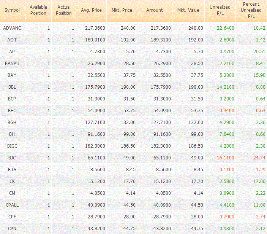The width and height of the screenshot is (267, 234).
Task: Select the BTS symbol
Action: tap(12, 170)
